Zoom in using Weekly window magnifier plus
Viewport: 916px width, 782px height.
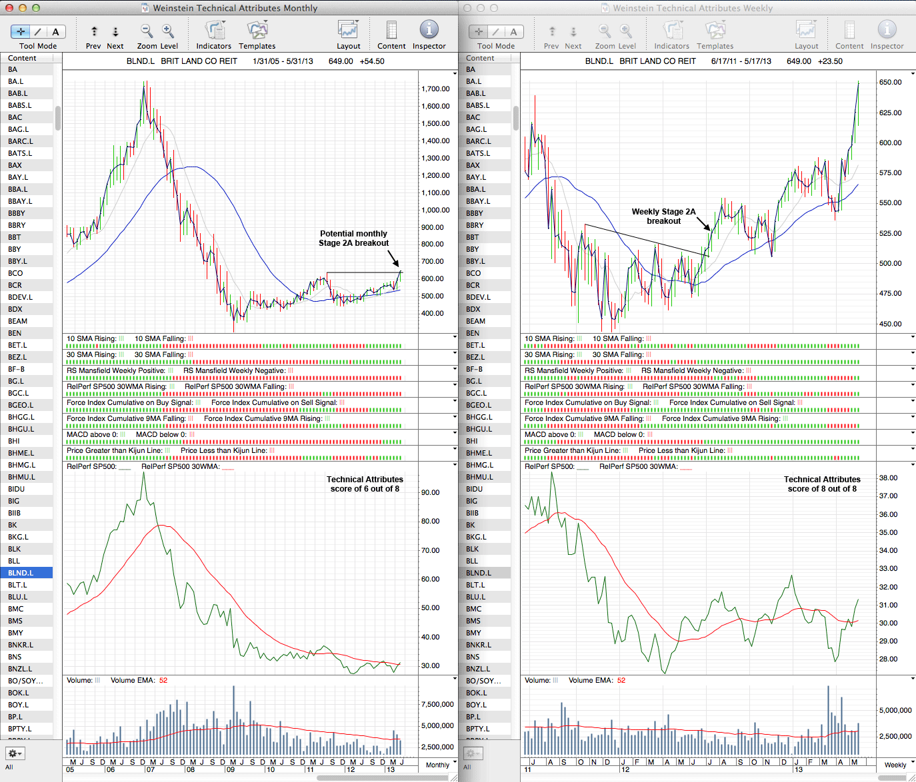[626, 31]
